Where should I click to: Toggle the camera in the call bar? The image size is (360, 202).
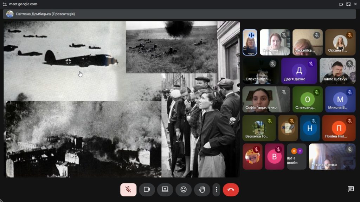tap(147, 189)
